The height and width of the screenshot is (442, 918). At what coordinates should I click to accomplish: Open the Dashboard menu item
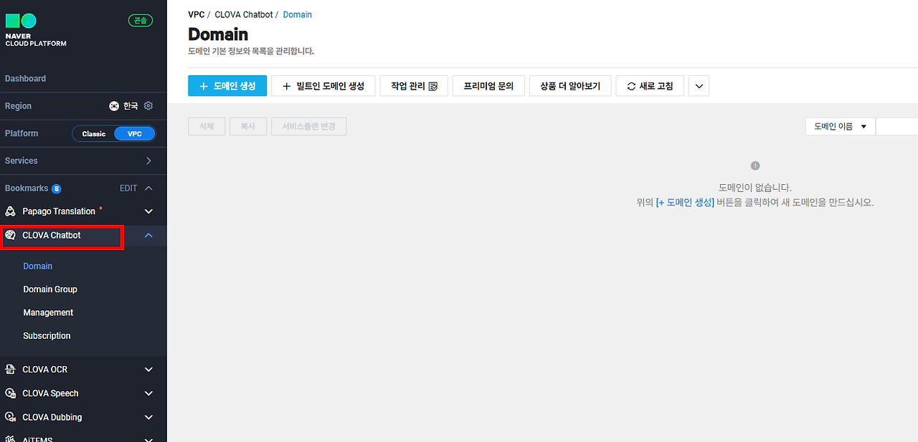25,79
